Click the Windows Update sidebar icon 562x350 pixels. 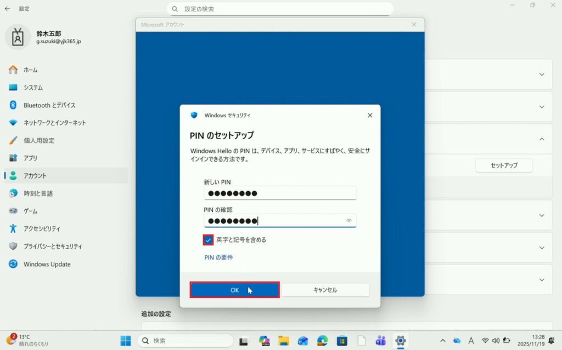point(13,264)
